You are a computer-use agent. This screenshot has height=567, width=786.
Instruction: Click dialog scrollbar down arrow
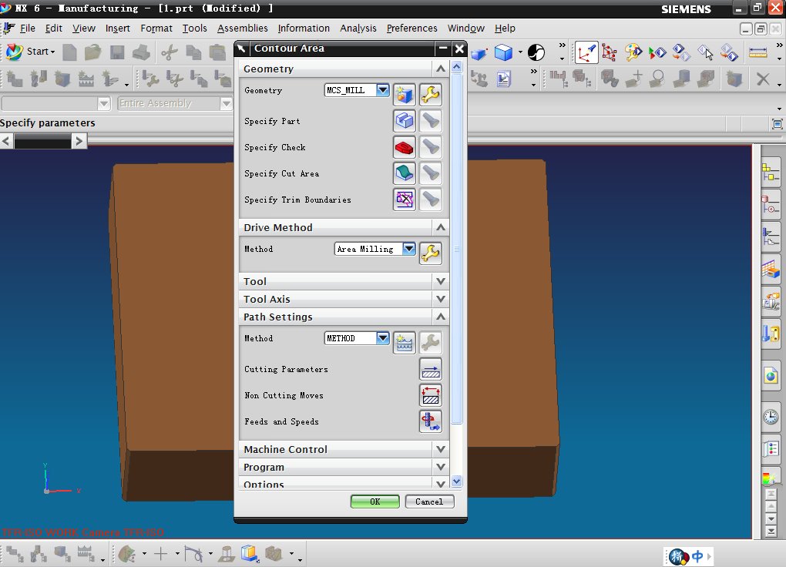point(456,481)
